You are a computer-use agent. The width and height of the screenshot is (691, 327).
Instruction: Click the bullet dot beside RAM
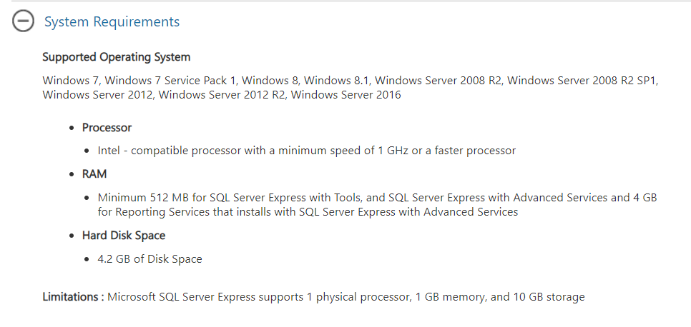coord(72,175)
